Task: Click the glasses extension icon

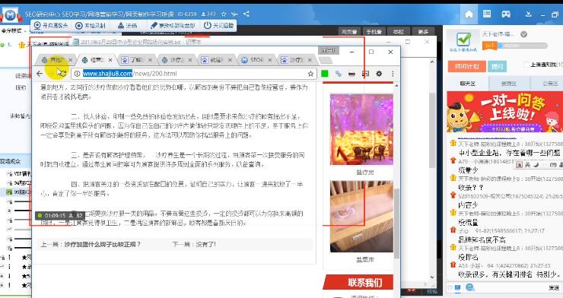Action: [x=351, y=74]
